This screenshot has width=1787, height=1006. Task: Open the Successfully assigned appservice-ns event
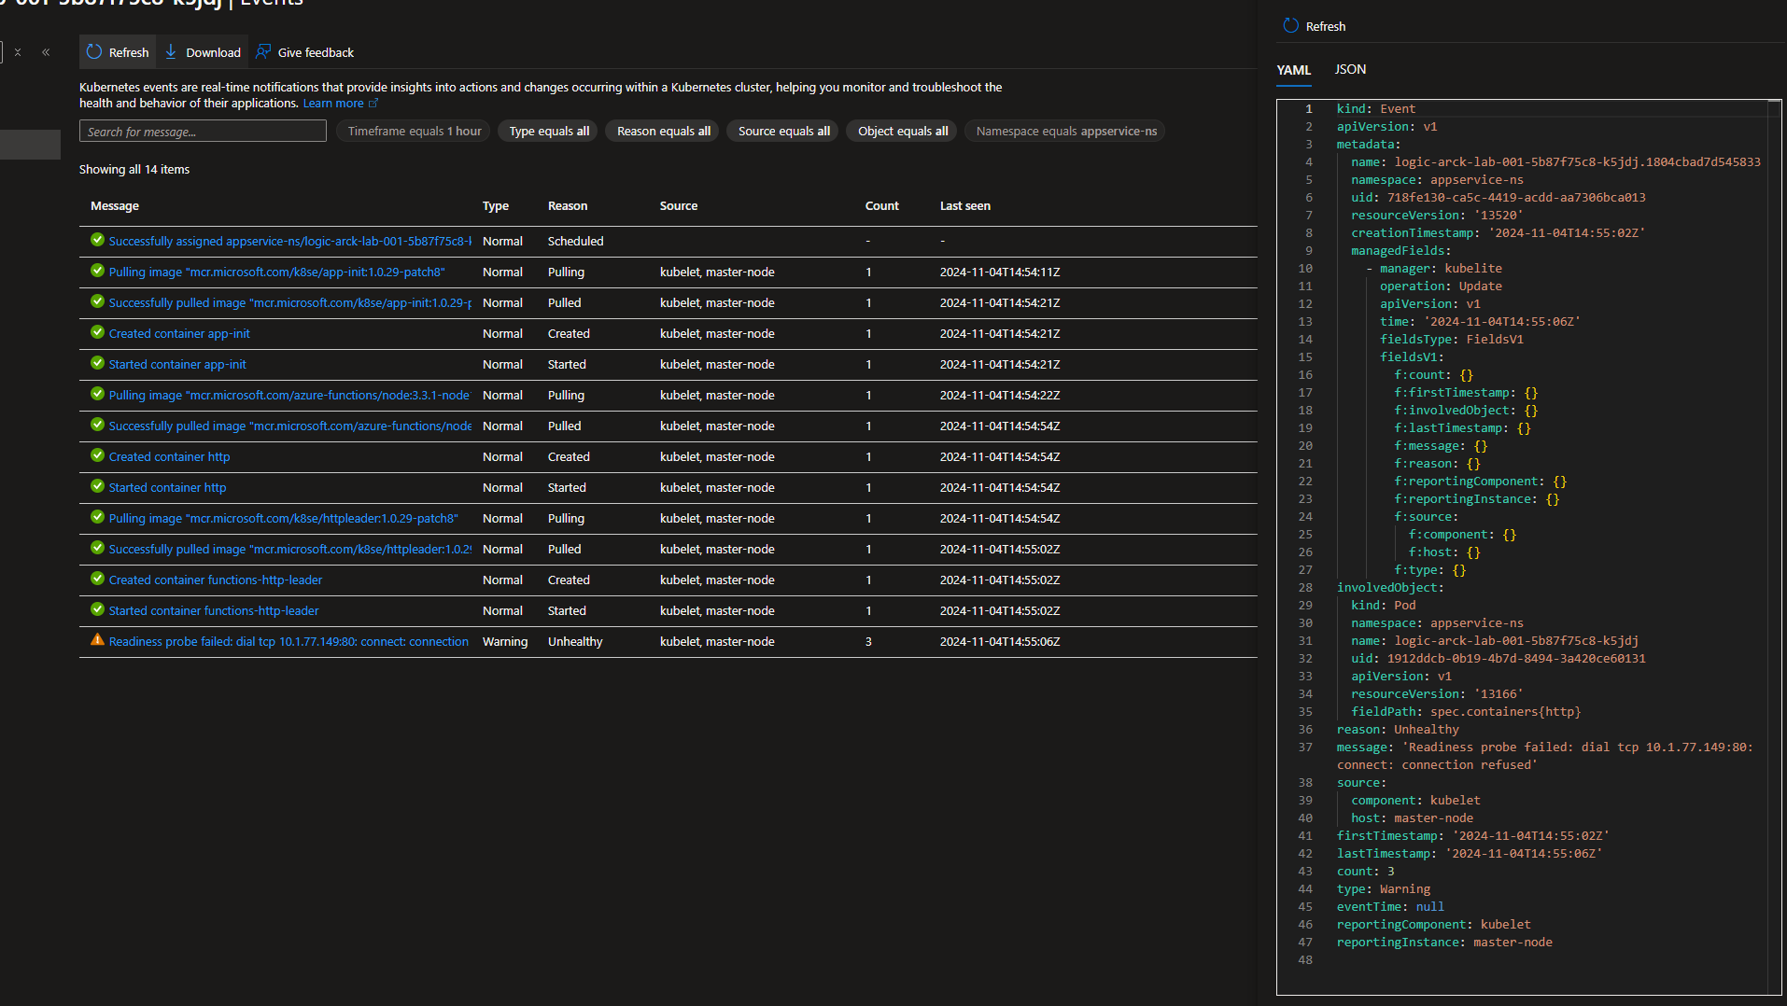(290, 242)
